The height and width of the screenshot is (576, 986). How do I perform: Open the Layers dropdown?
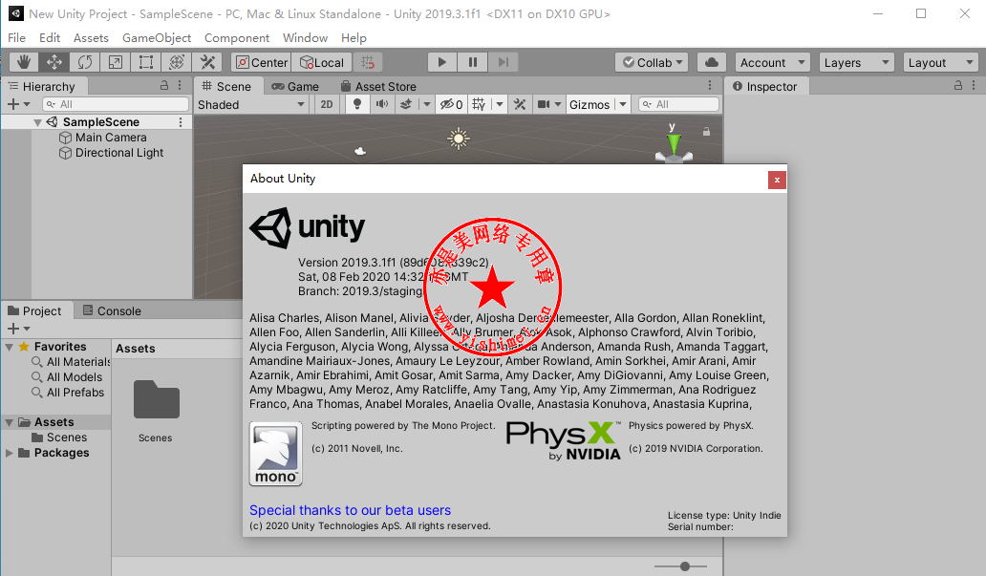click(x=856, y=62)
